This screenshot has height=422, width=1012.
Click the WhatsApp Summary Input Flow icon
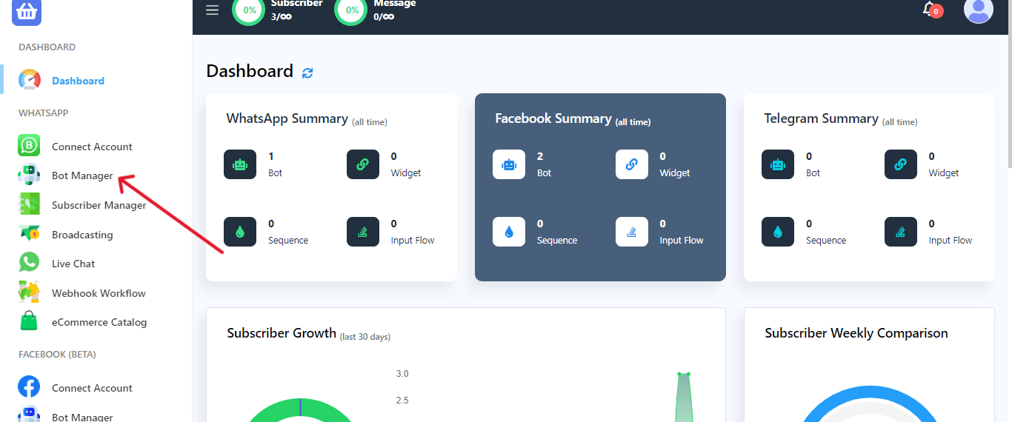pos(363,232)
